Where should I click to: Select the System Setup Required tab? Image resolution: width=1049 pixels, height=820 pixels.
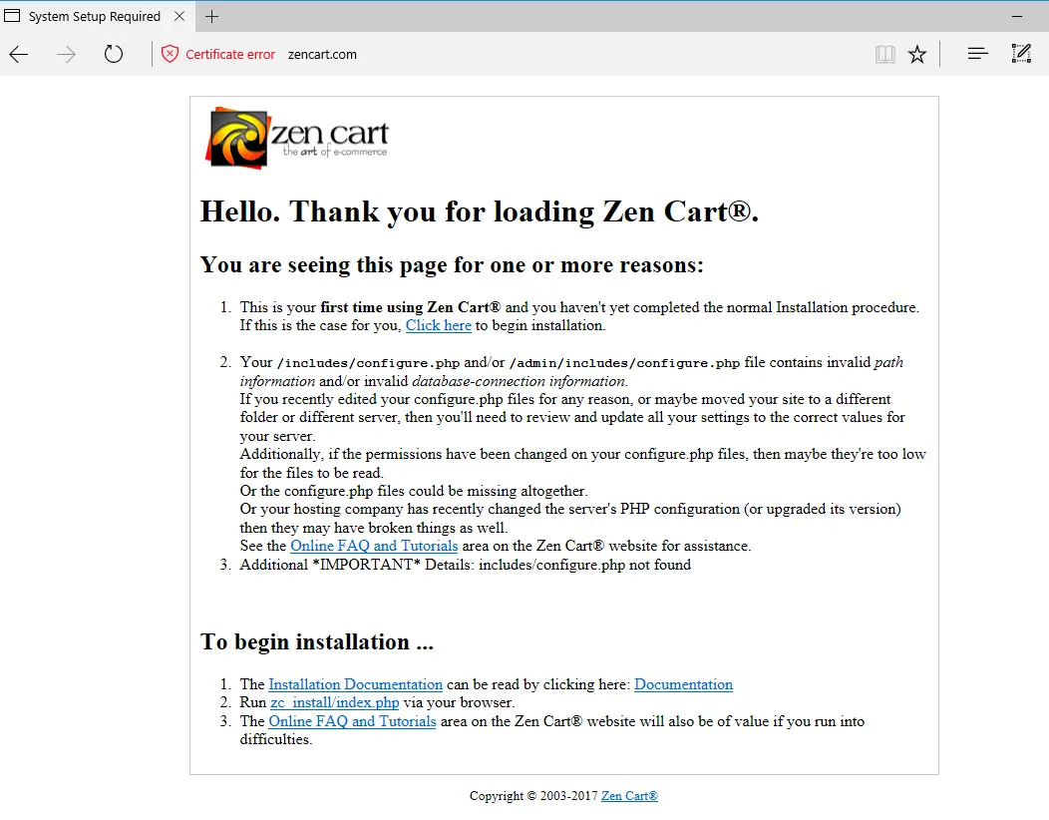98,16
